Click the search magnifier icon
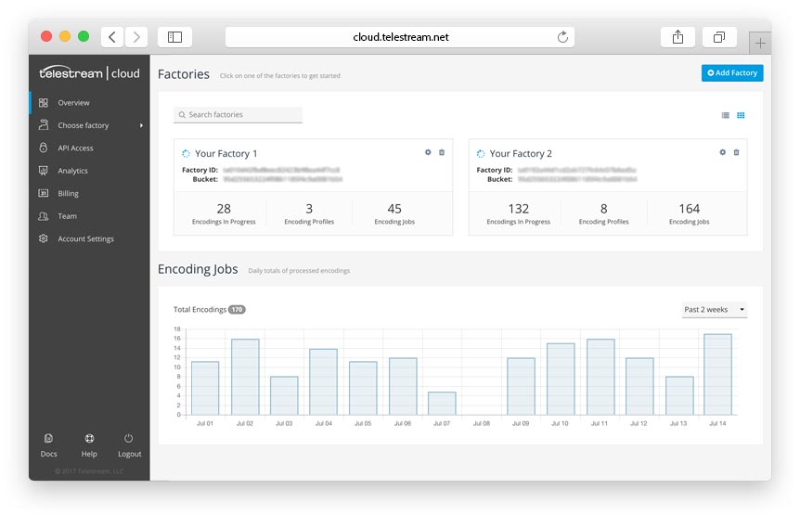Screen dimensions: 800x515 click(182, 115)
